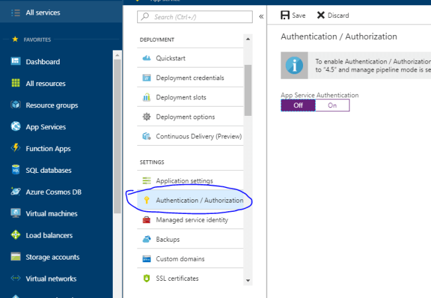Click the Load balancers diamond icon

click(x=15, y=234)
